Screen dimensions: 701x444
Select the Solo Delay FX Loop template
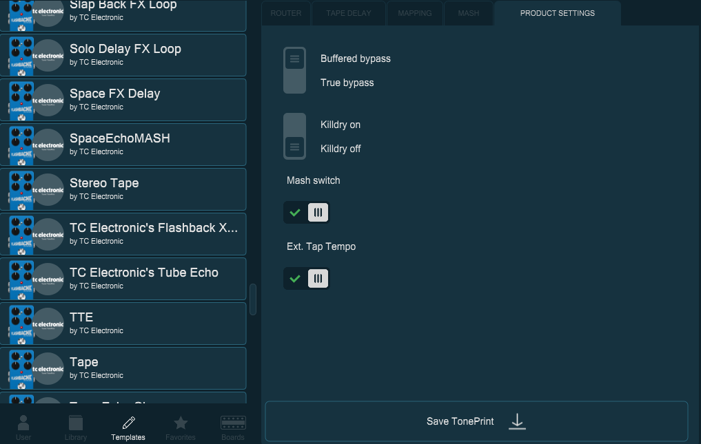tap(123, 55)
